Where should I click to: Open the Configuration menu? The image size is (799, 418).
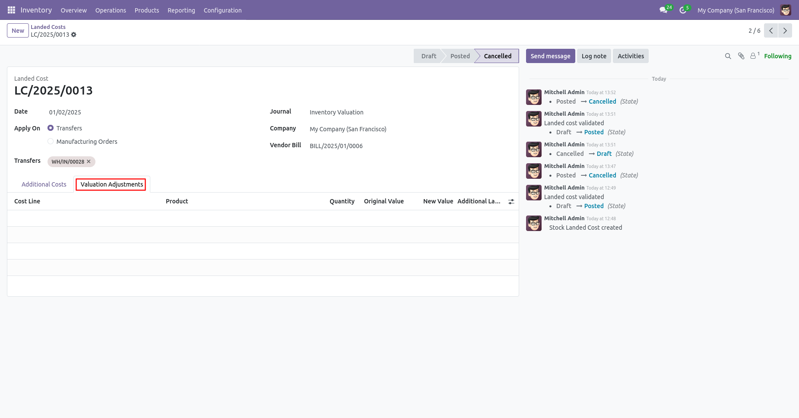(x=222, y=10)
